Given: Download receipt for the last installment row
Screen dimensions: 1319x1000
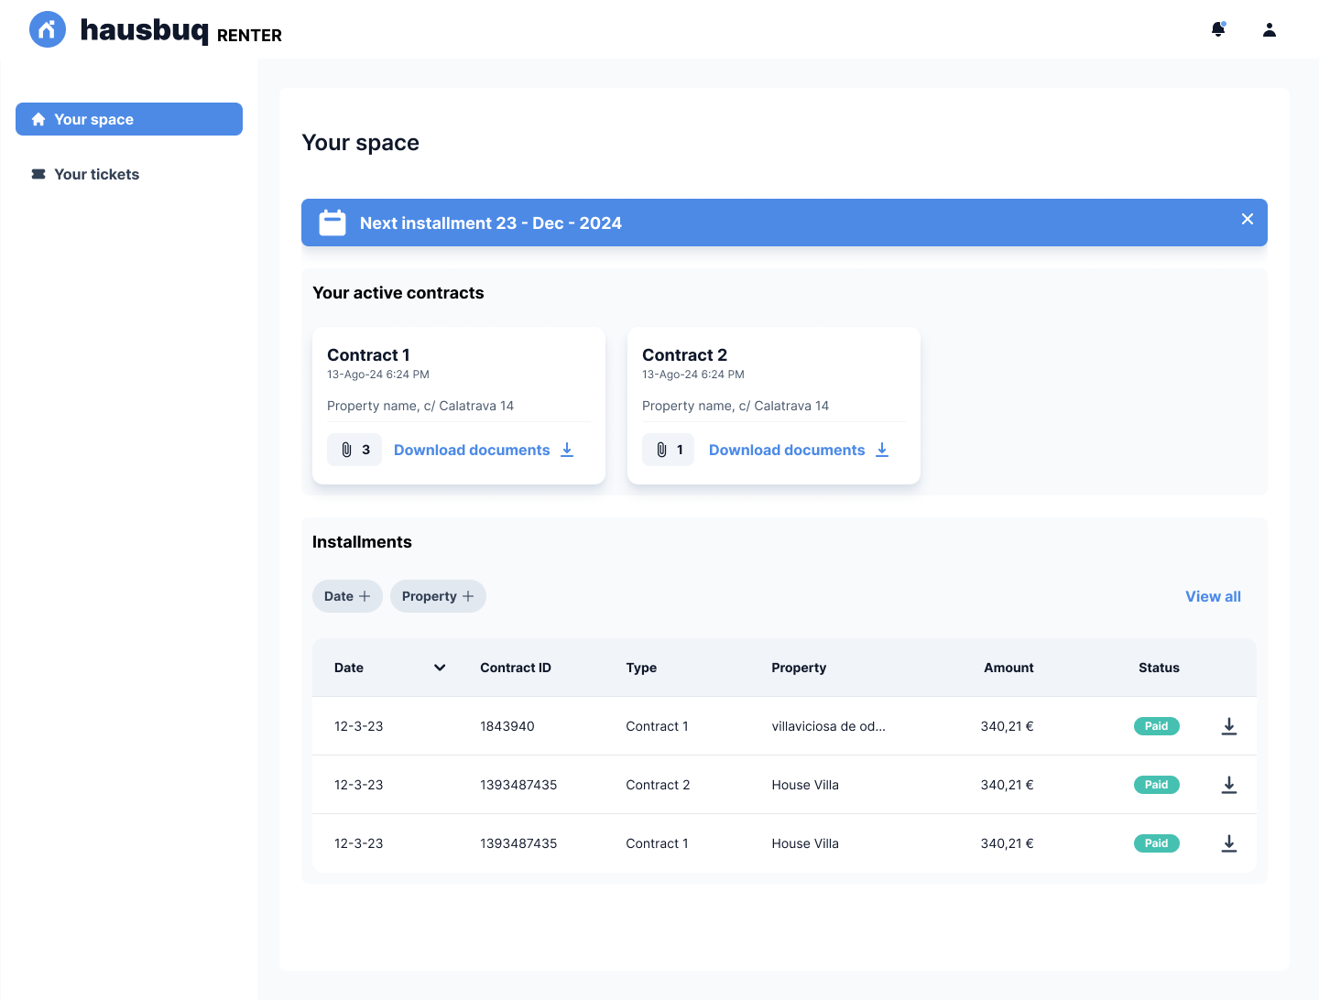Looking at the screenshot, I should [x=1229, y=843].
